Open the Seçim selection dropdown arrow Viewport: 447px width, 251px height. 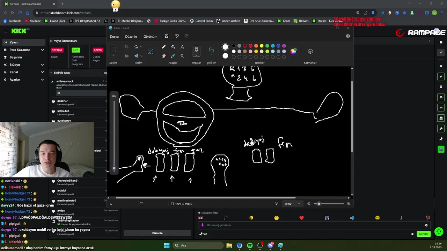tap(113, 55)
